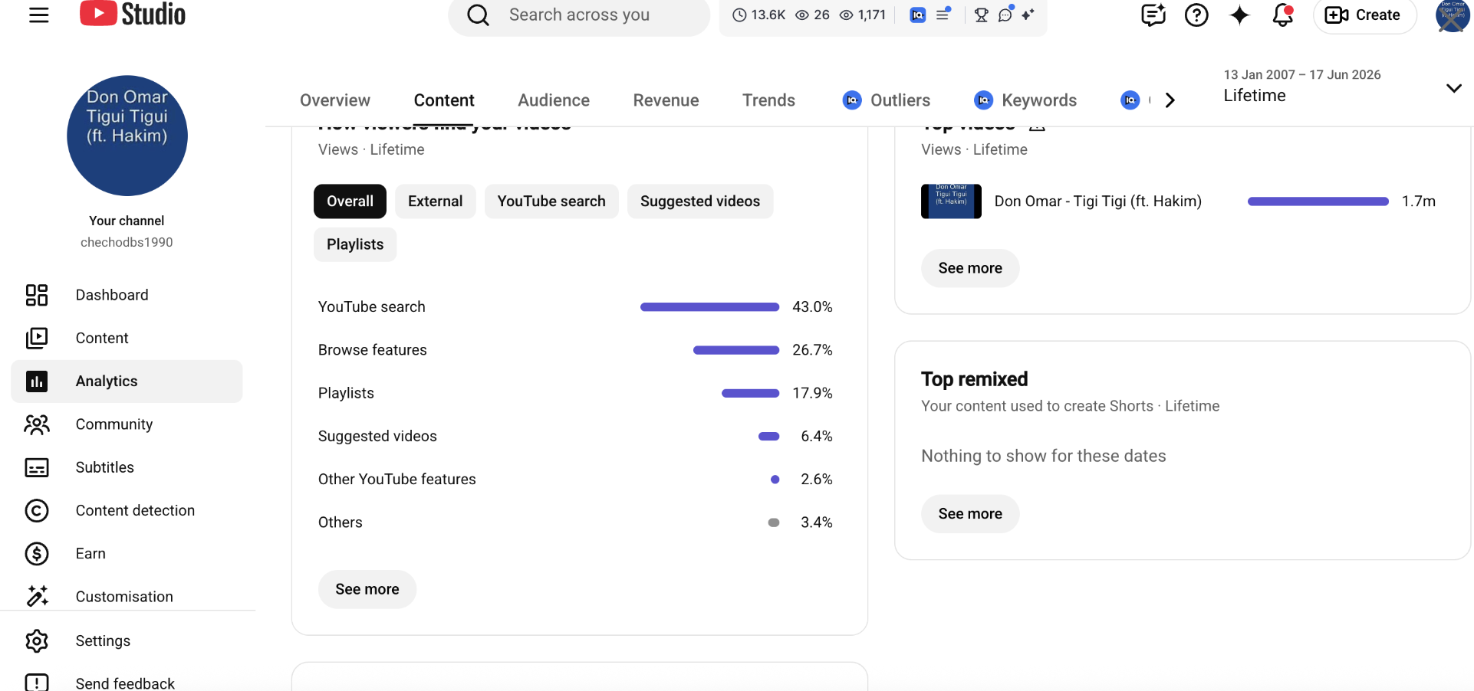This screenshot has width=1474, height=691.
Task: Switch to the Overview tab
Action: coord(335,100)
